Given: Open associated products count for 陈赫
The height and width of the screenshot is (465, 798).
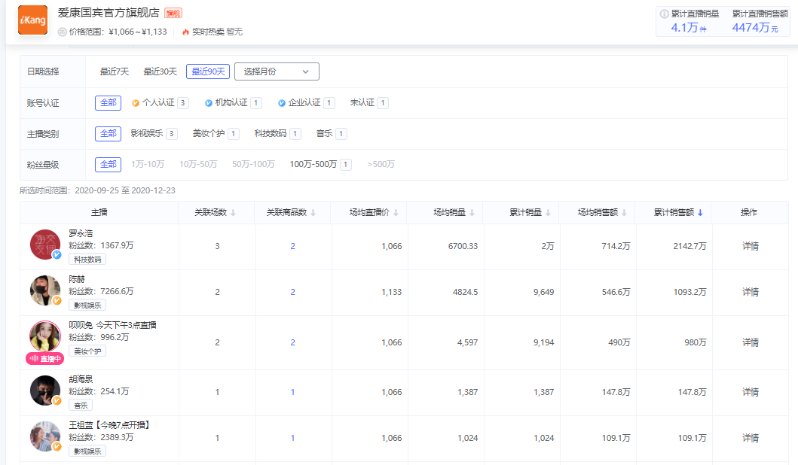Looking at the screenshot, I should 292,292.
